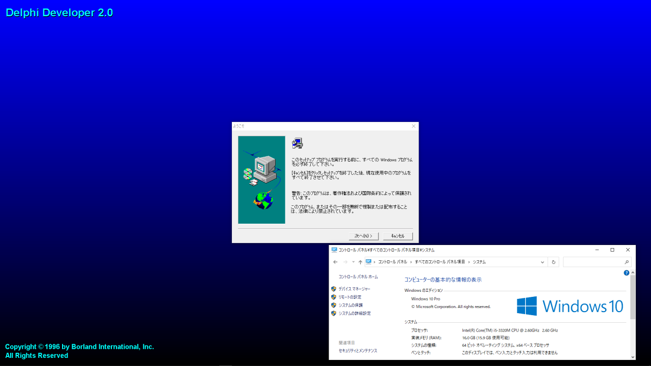Viewport: 651px width, 366px height.
Task: Click the search magnifier icon
Action: (x=627, y=262)
